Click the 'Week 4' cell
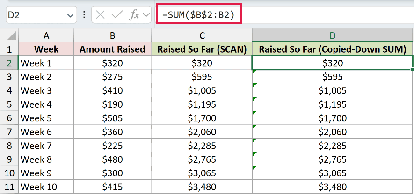The image size is (414, 194). point(46,104)
